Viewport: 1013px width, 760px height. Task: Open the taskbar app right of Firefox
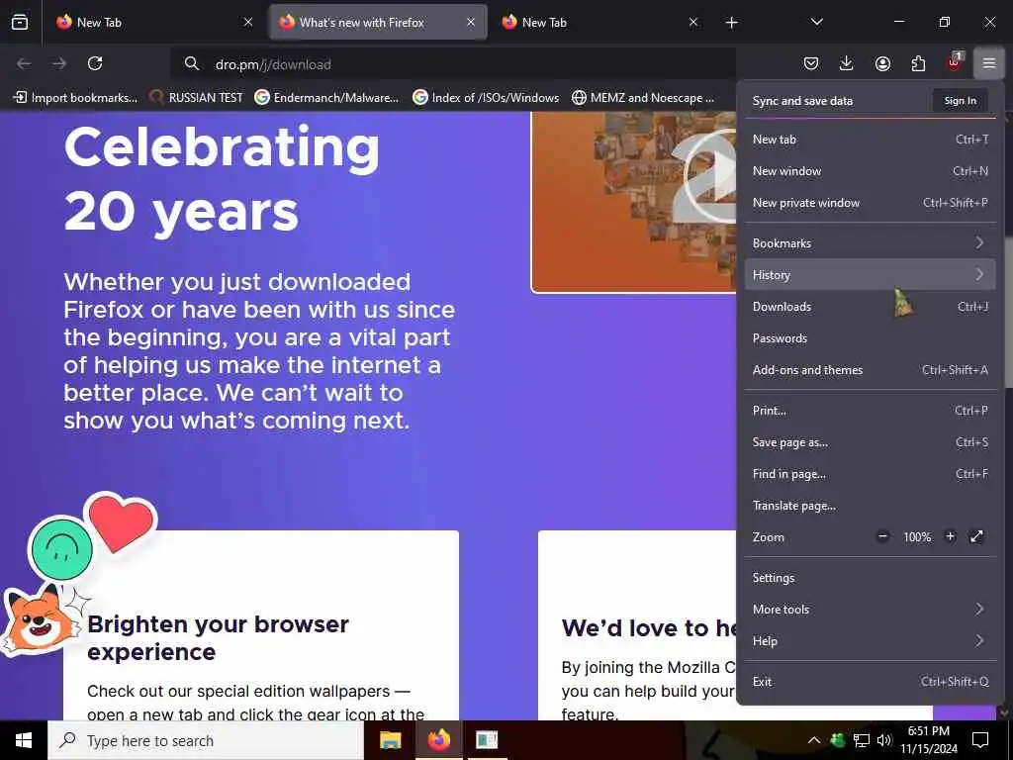point(487,740)
